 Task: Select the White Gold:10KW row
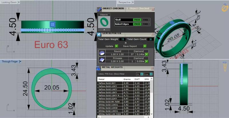124,108
